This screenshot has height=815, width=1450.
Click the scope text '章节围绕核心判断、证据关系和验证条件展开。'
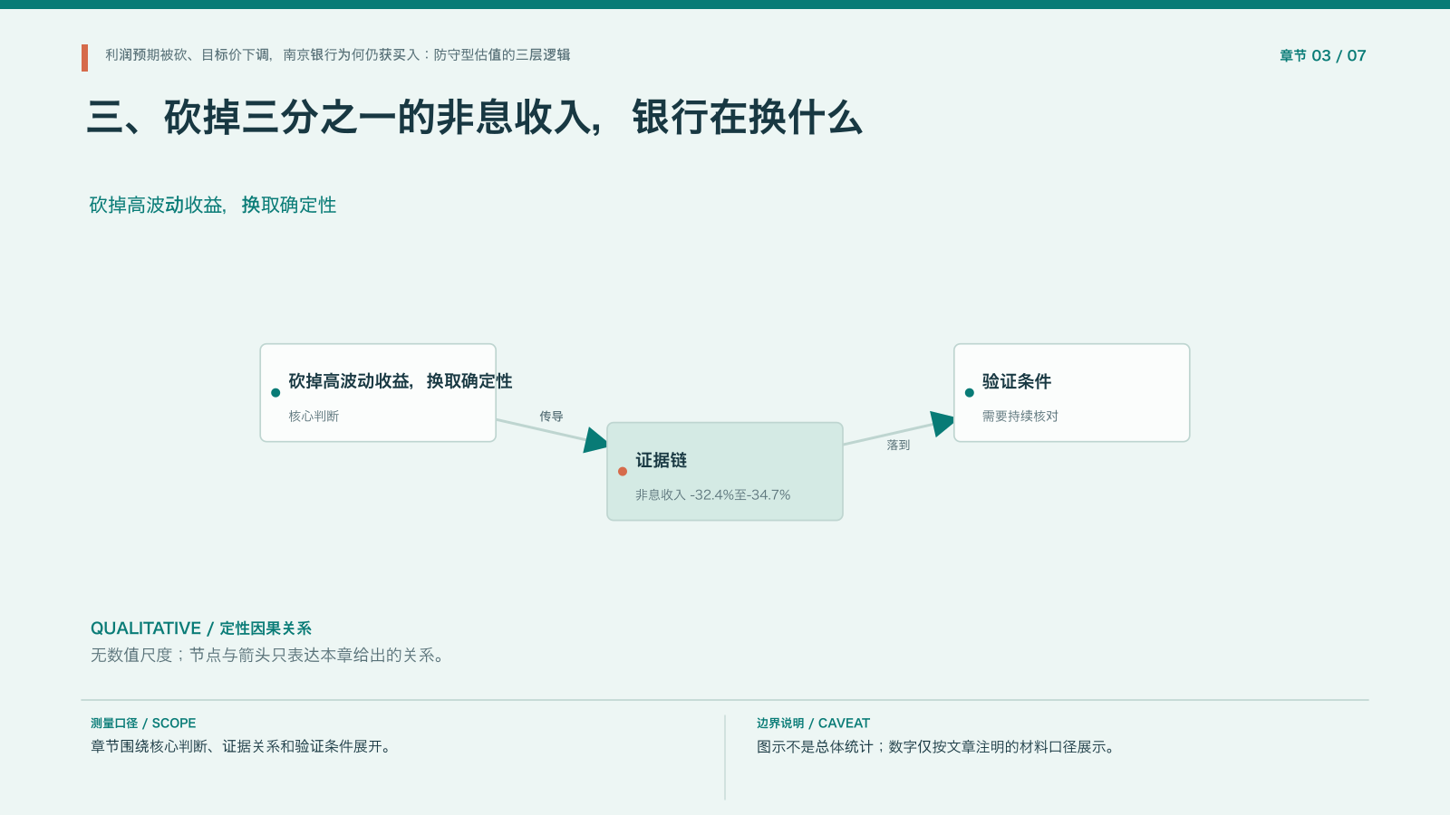pos(244,746)
